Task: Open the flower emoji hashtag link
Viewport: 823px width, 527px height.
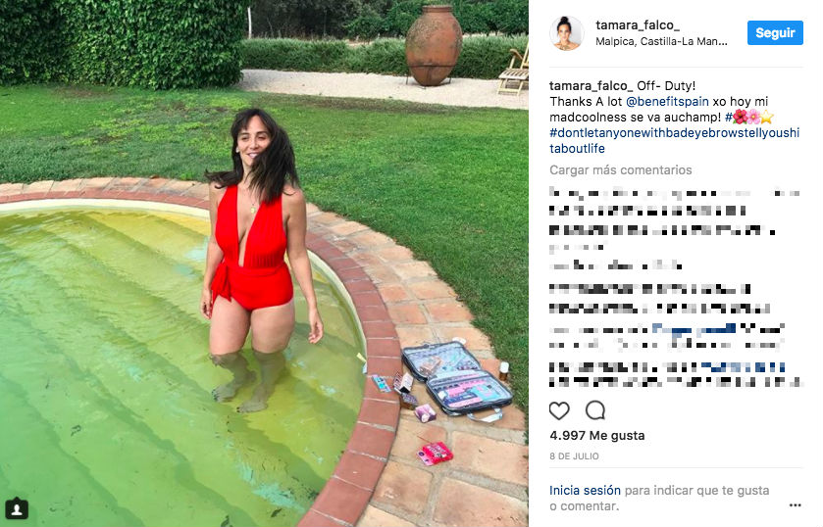Action: 749,117
